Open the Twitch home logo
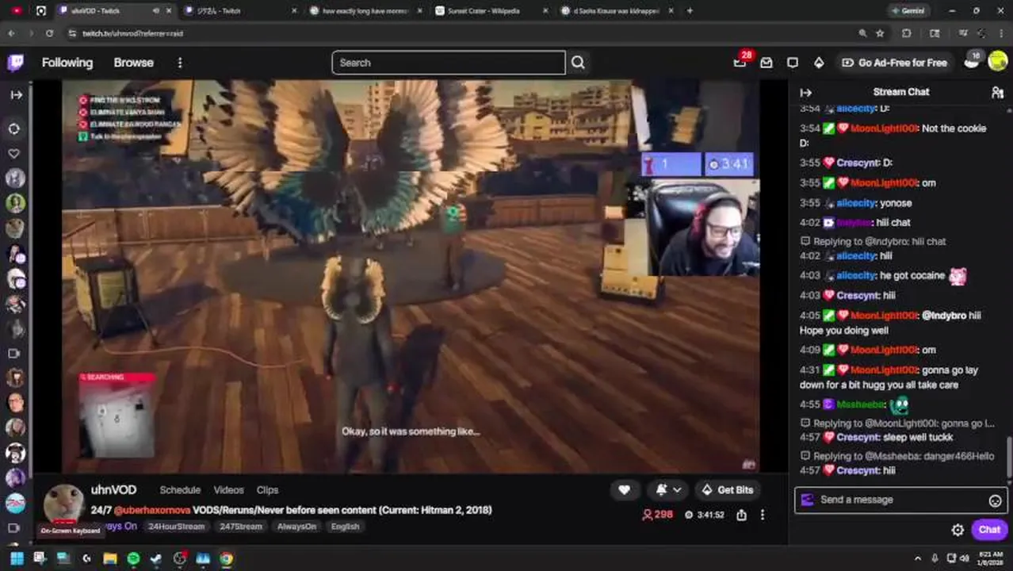1013x571 pixels. pyautogui.click(x=15, y=63)
